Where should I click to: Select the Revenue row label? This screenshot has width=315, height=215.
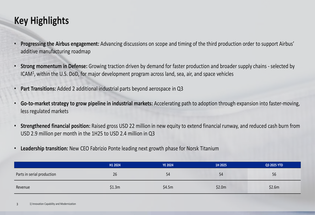click(23, 187)
